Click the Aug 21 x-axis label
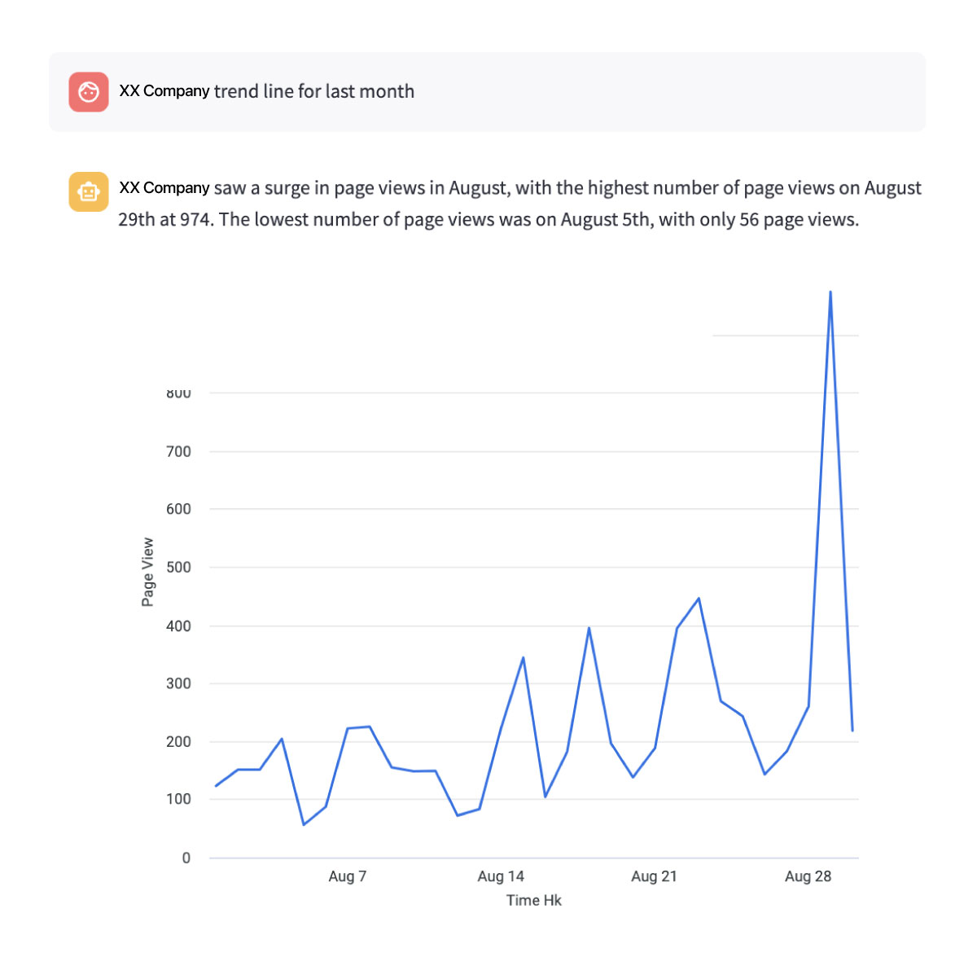 (x=654, y=876)
